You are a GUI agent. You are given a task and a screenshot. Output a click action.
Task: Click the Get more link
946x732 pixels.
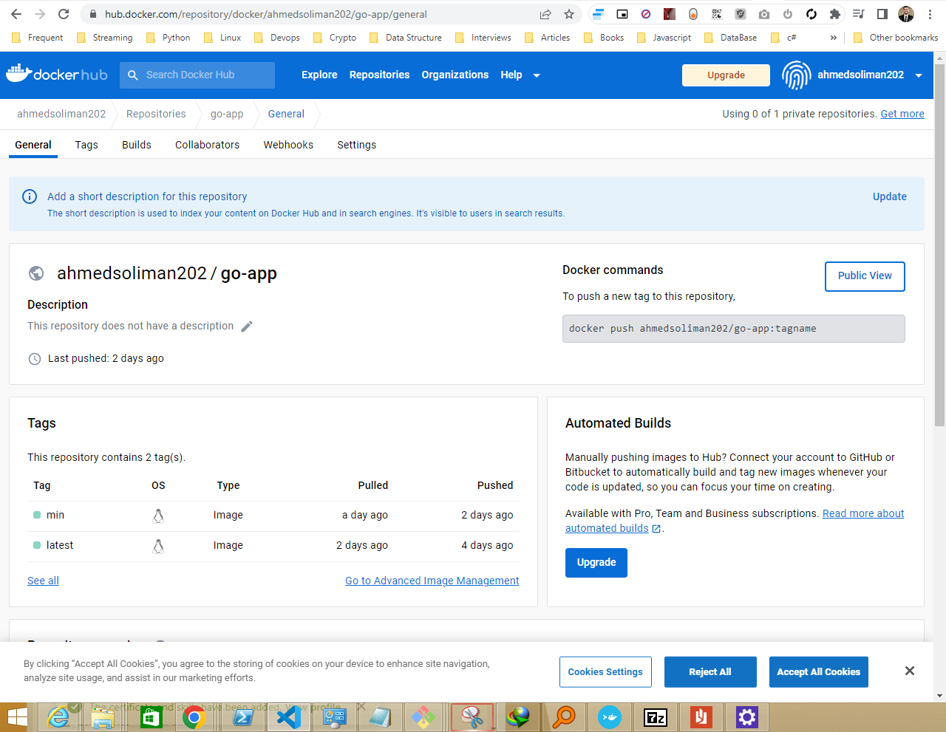902,114
